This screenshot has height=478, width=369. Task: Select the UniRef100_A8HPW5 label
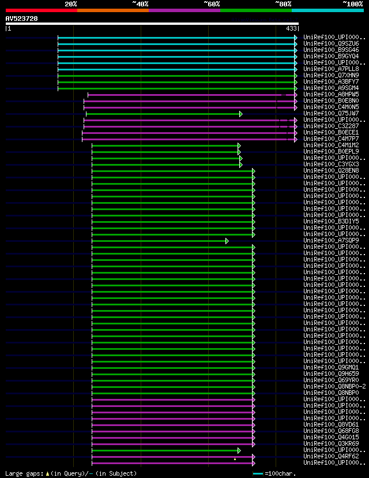(331, 95)
